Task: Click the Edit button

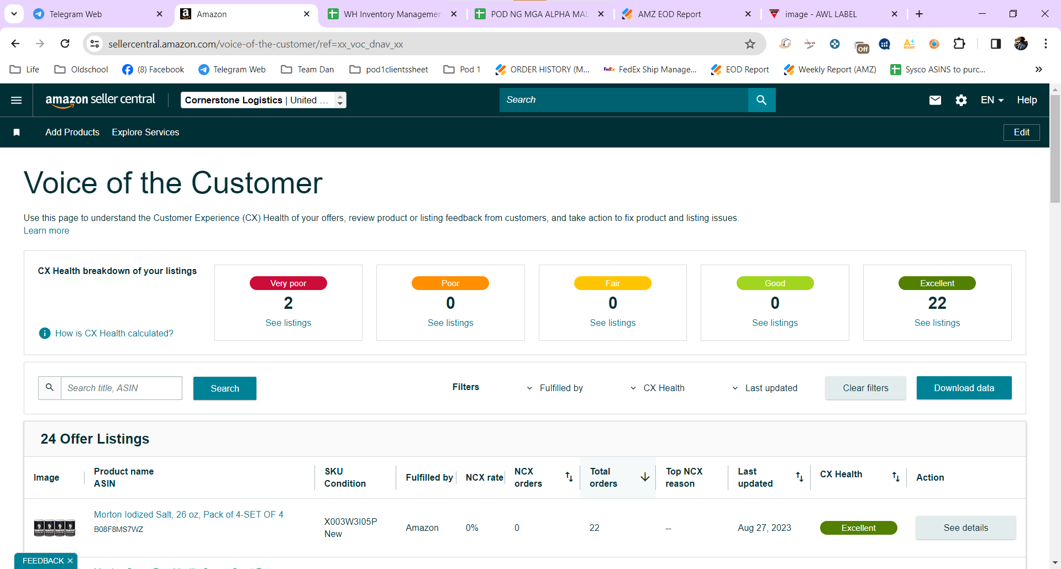Action: pyautogui.click(x=1021, y=132)
